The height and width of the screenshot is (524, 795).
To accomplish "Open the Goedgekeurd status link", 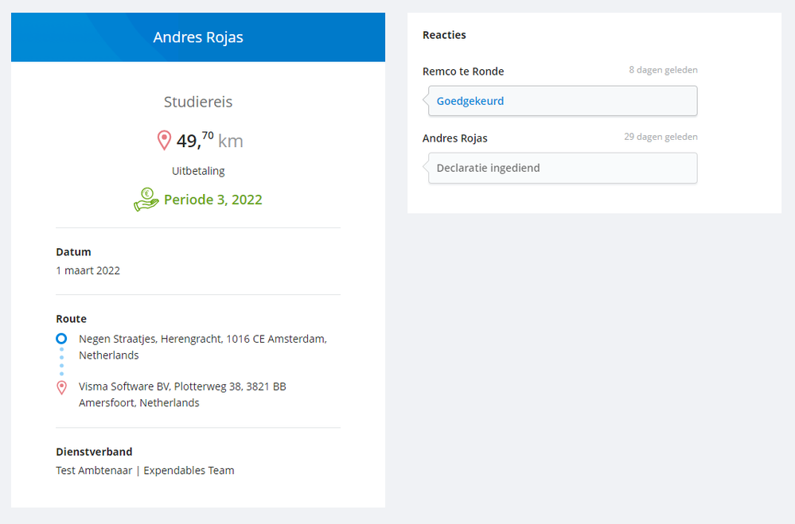I will tap(470, 101).
